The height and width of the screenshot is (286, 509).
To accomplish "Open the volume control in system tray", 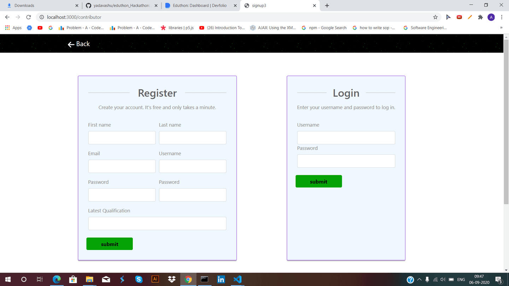I will coord(443,280).
